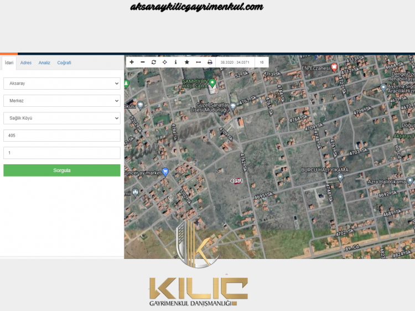Click the green Sorgula button
The width and height of the screenshot is (415, 311).
tap(61, 170)
